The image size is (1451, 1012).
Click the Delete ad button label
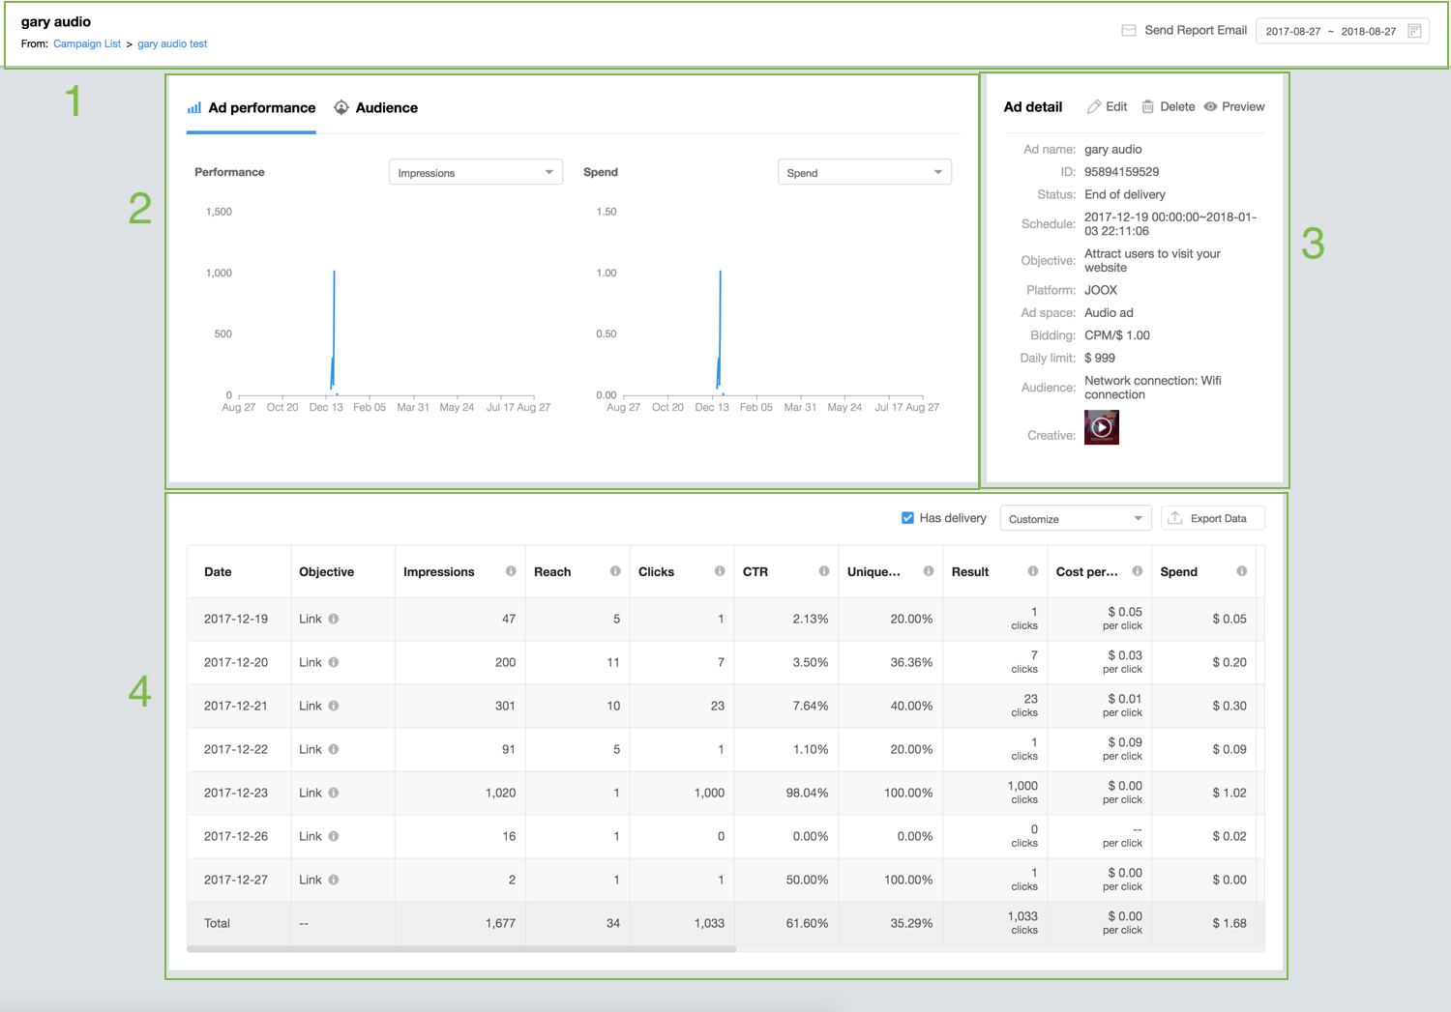(1177, 106)
